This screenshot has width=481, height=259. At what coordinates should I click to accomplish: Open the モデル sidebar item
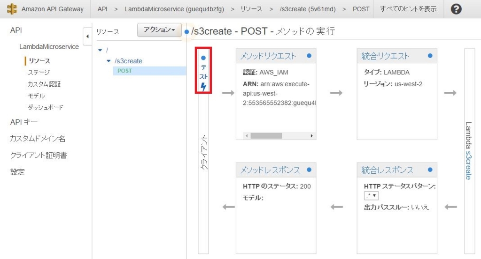tap(36, 96)
